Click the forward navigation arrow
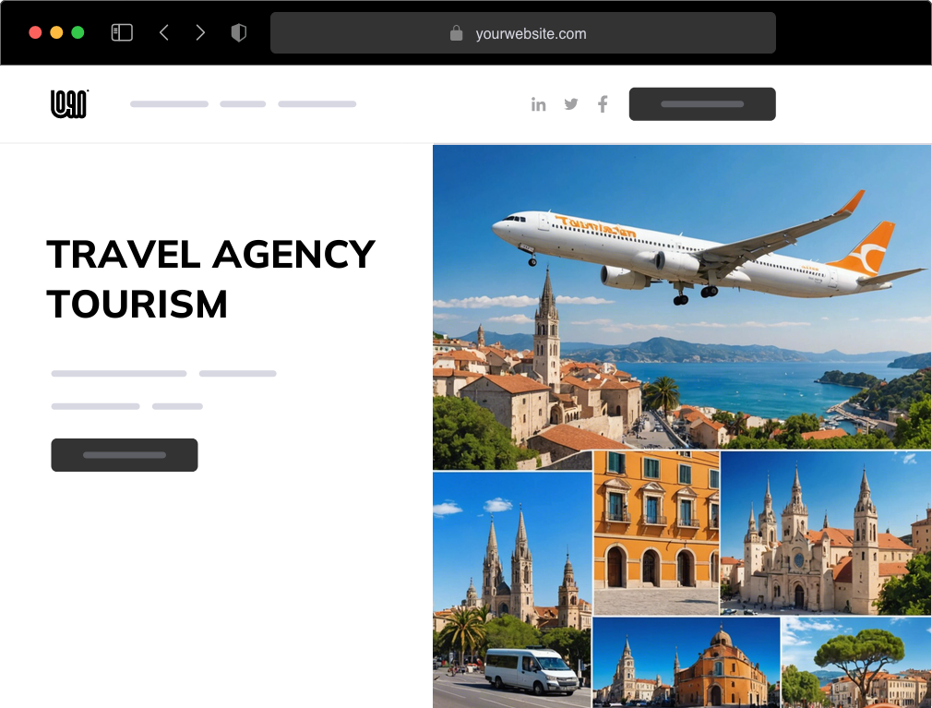Screen dimensions: 932x708 (200, 31)
